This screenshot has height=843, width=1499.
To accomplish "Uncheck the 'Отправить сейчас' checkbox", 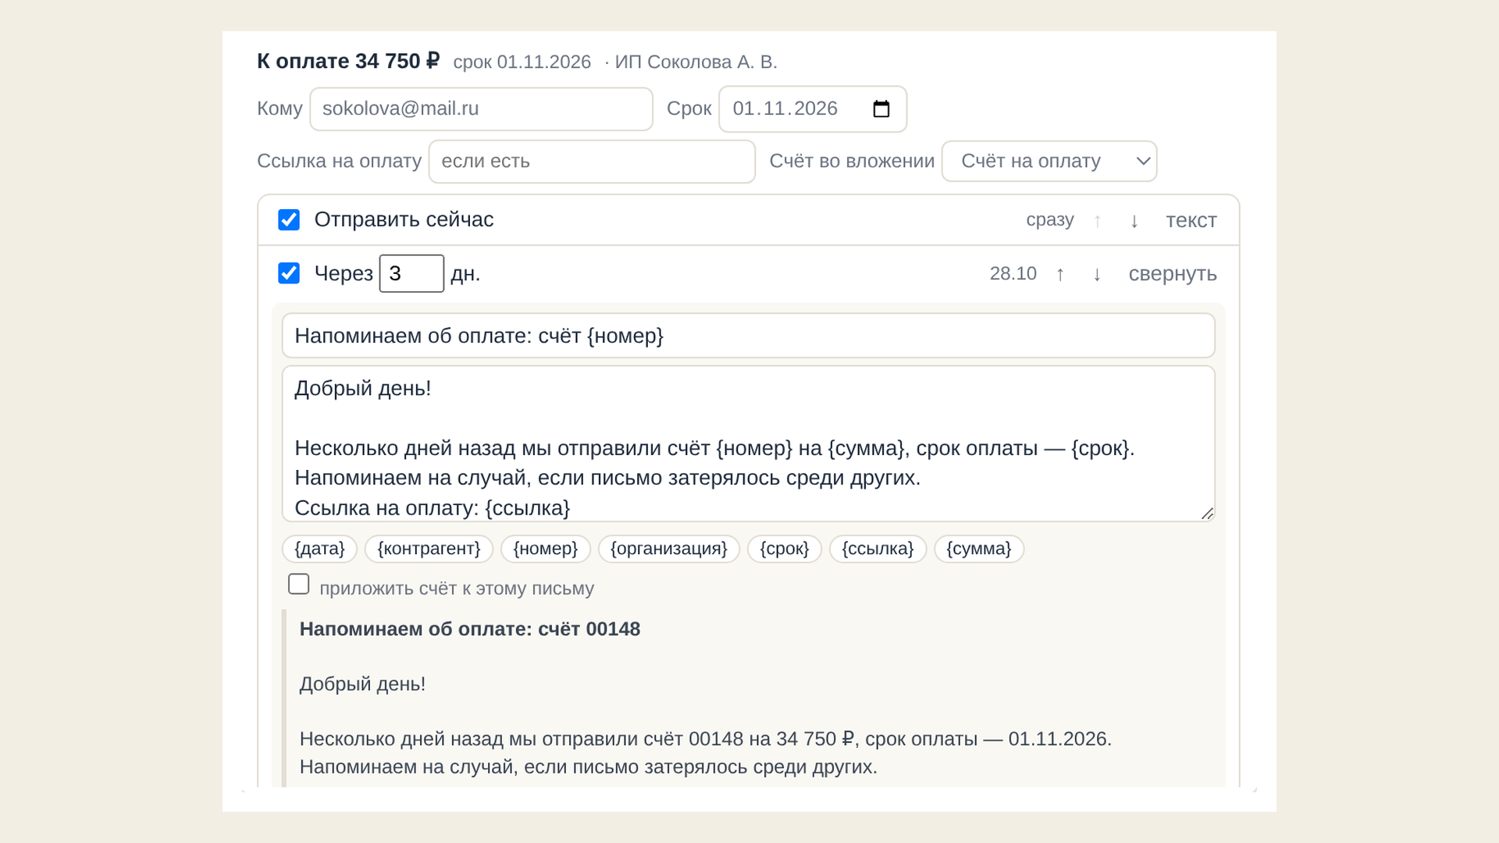I will 289,220.
